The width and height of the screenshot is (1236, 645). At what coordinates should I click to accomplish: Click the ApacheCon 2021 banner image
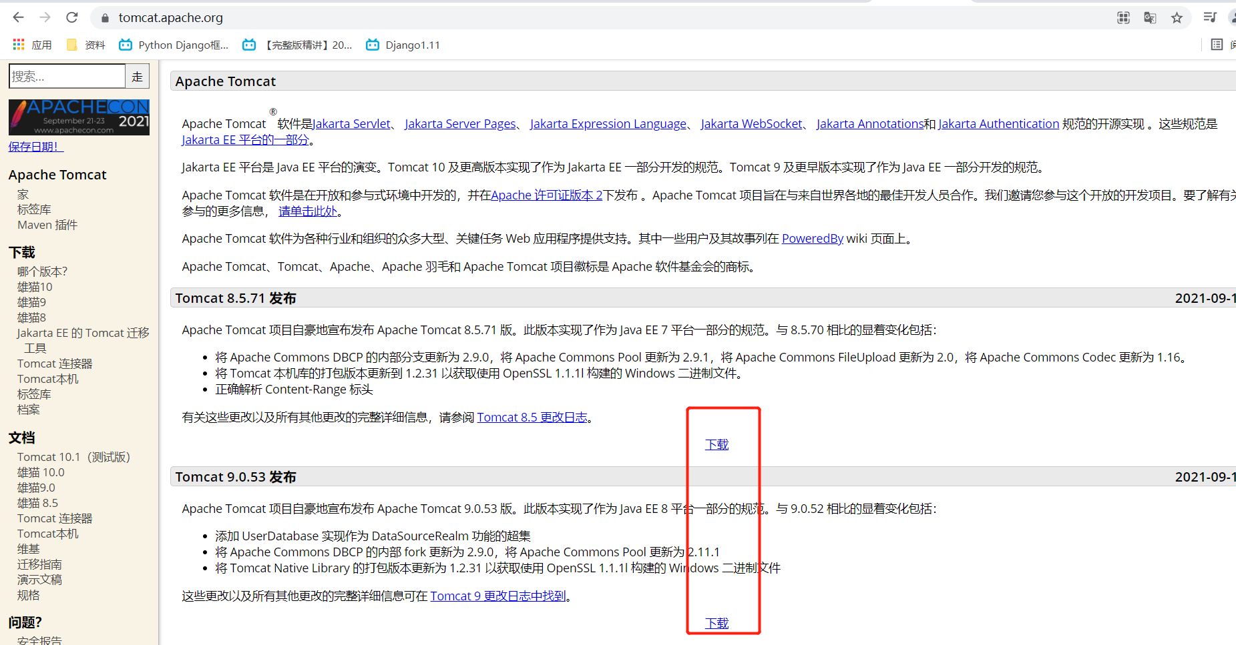pyautogui.click(x=79, y=117)
